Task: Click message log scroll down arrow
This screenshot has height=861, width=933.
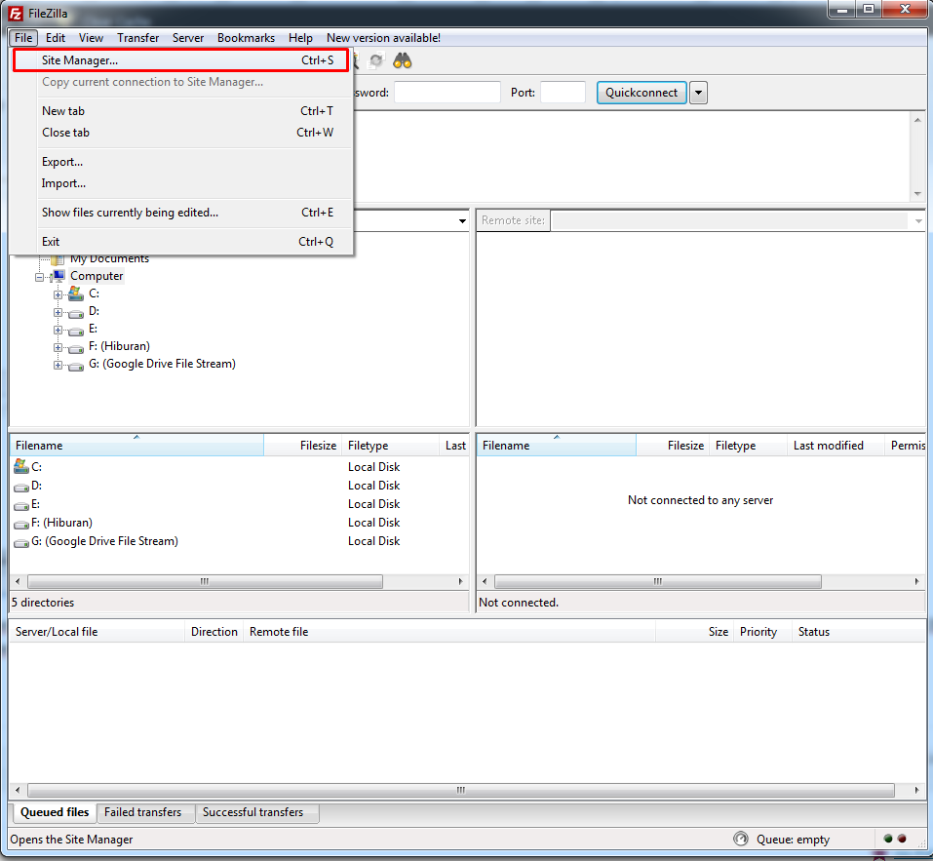Action: [x=917, y=194]
